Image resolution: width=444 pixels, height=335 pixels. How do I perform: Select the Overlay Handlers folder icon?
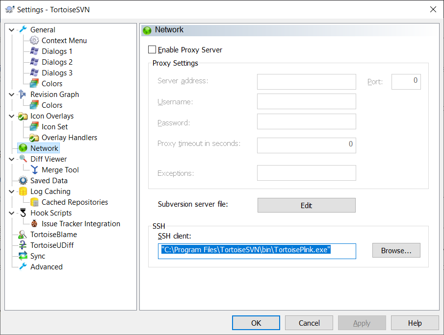pyautogui.click(x=34, y=138)
